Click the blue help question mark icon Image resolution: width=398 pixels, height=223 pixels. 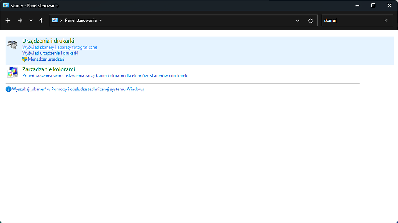pos(8,89)
